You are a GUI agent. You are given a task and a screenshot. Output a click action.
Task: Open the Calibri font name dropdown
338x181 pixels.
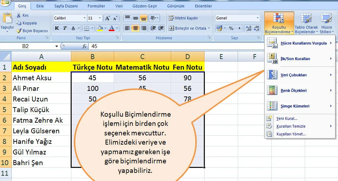click(84, 18)
